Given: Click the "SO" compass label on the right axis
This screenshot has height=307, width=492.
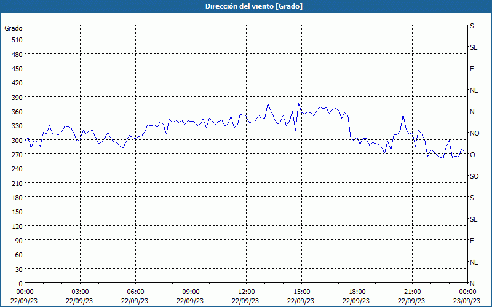Looking at the screenshot, I should [474, 176].
